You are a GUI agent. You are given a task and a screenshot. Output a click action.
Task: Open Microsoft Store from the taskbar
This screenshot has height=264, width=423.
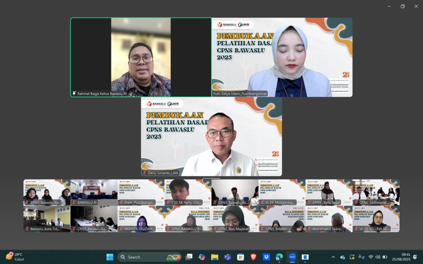(x=240, y=257)
